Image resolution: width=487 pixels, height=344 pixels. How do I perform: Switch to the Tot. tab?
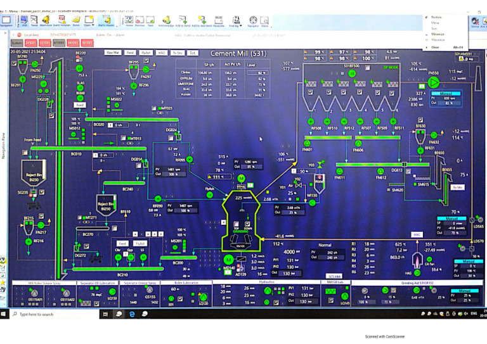tap(193, 53)
